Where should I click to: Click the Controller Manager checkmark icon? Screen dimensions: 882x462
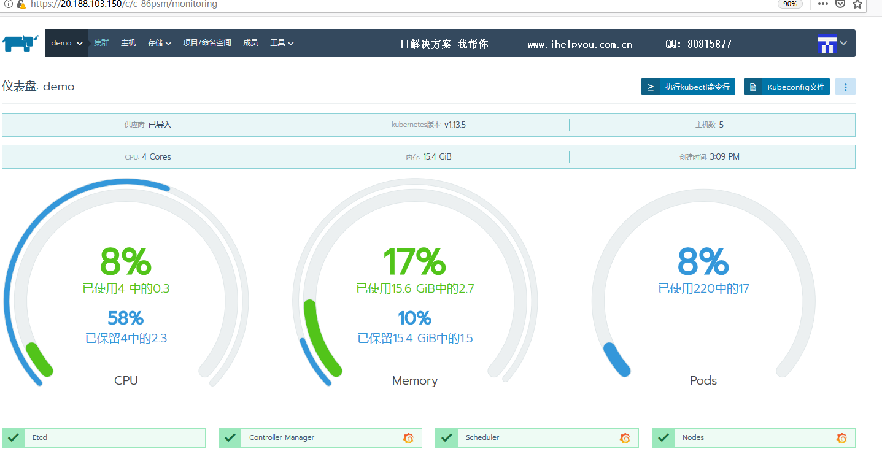click(x=230, y=438)
